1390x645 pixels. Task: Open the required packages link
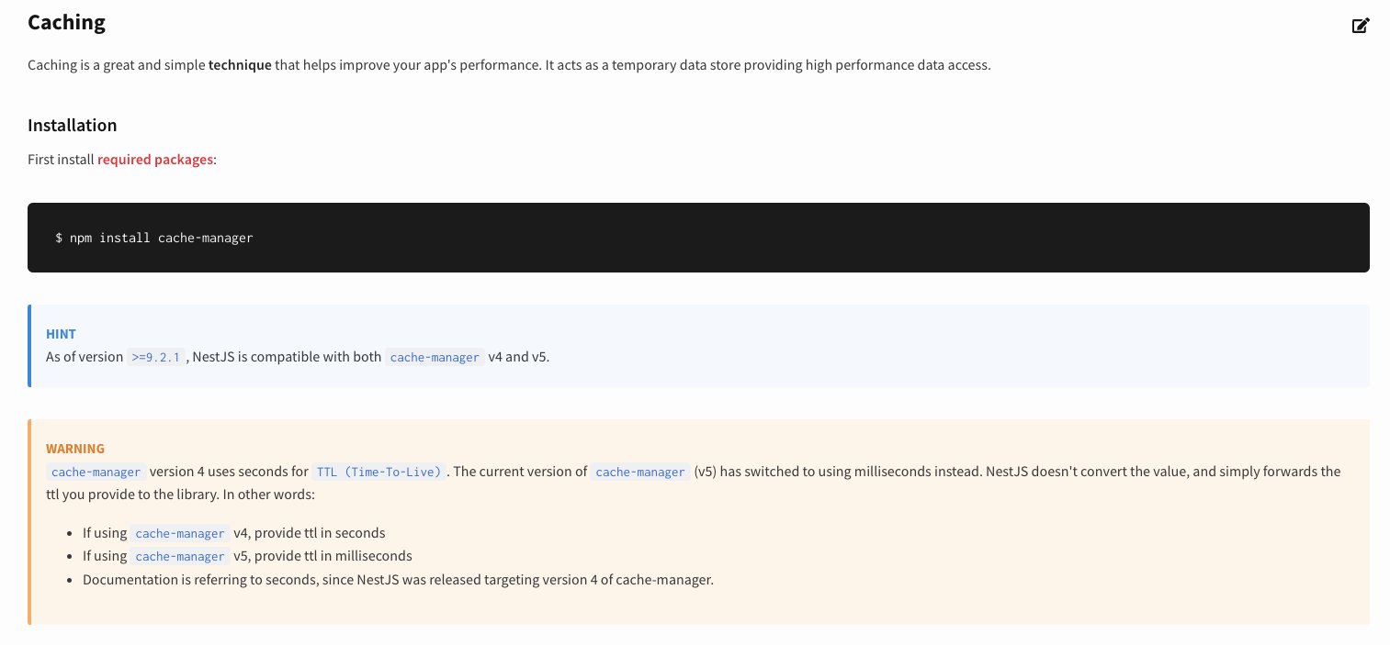tap(155, 160)
